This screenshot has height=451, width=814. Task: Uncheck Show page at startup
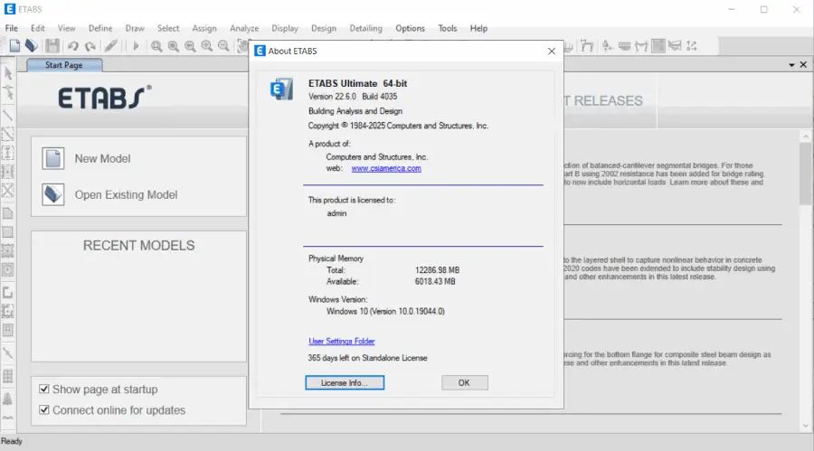[x=44, y=390]
